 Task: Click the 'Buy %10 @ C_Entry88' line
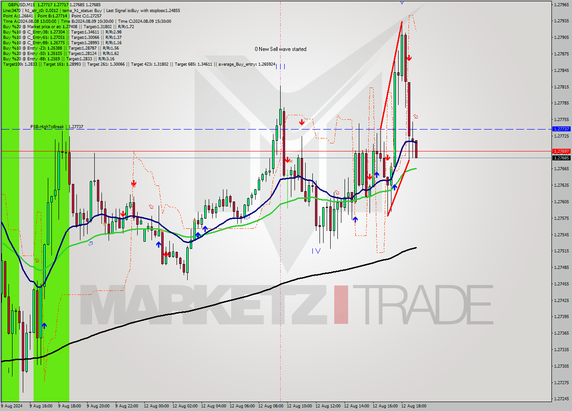(62, 42)
